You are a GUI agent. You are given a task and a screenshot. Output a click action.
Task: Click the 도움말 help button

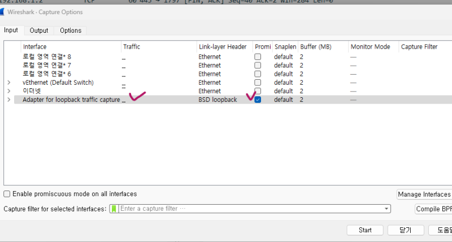(441, 230)
